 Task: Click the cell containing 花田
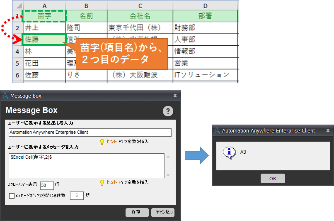coord(44,63)
